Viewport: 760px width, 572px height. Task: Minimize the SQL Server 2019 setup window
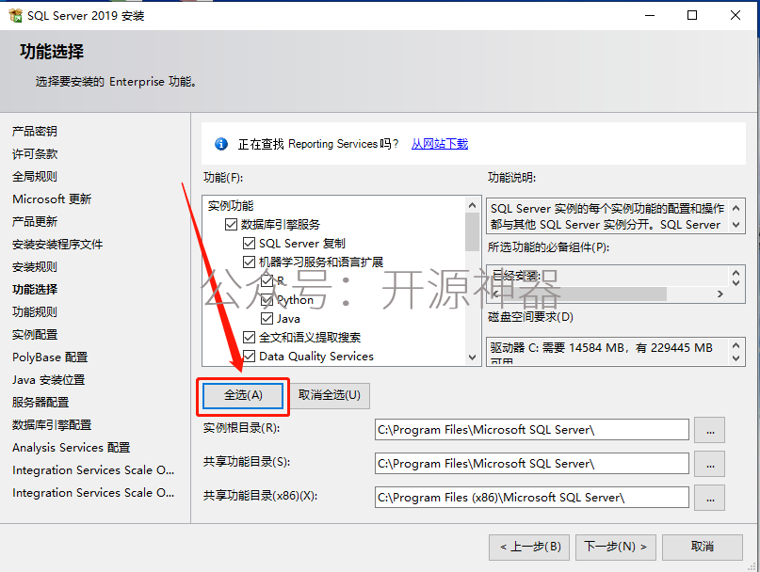(650, 15)
